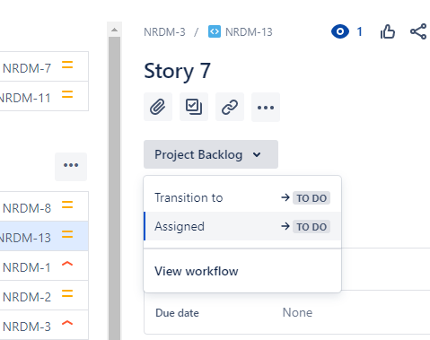Open more actions under Story 7
This screenshot has height=340, width=430.
[266, 107]
